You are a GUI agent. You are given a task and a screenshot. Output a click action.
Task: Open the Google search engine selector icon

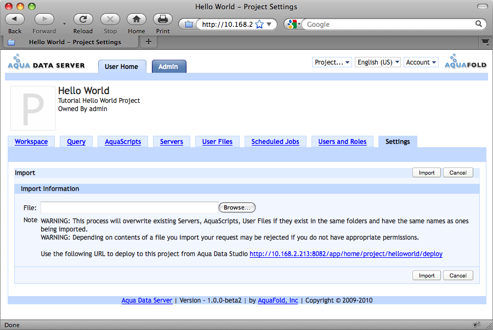[294, 24]
